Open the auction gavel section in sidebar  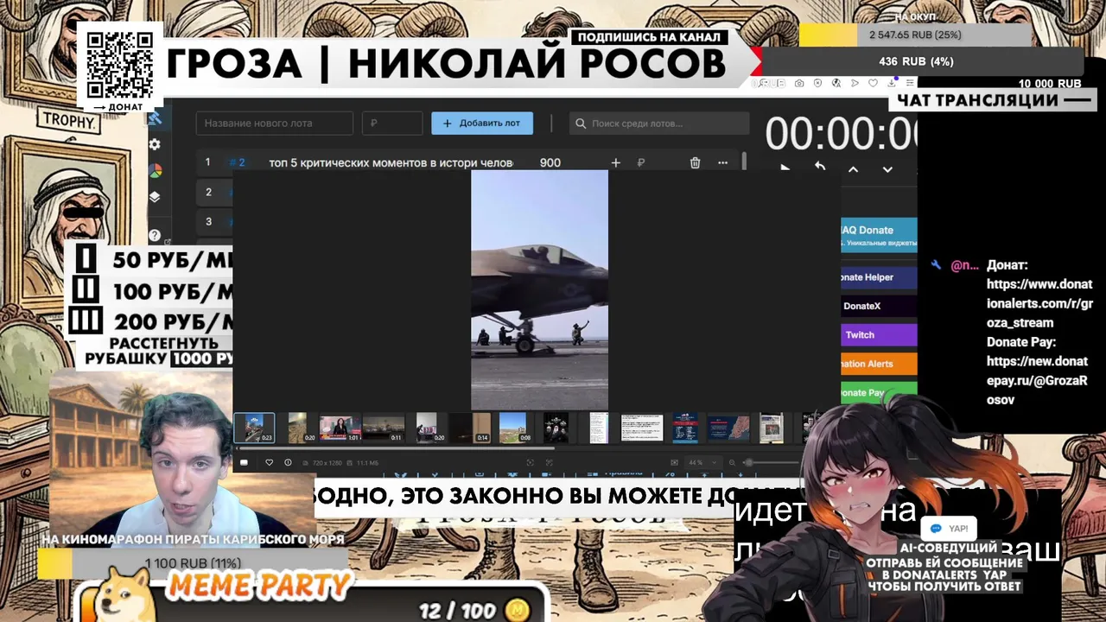point(155,117)
